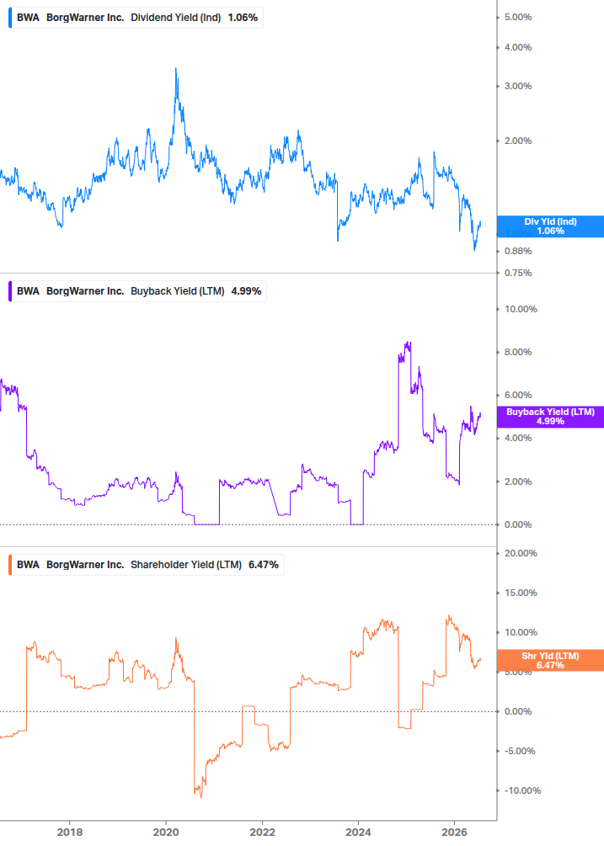604x846 pixels.
Task: Click the 8.00% tick on buyback yield axis
Action: 517,353
